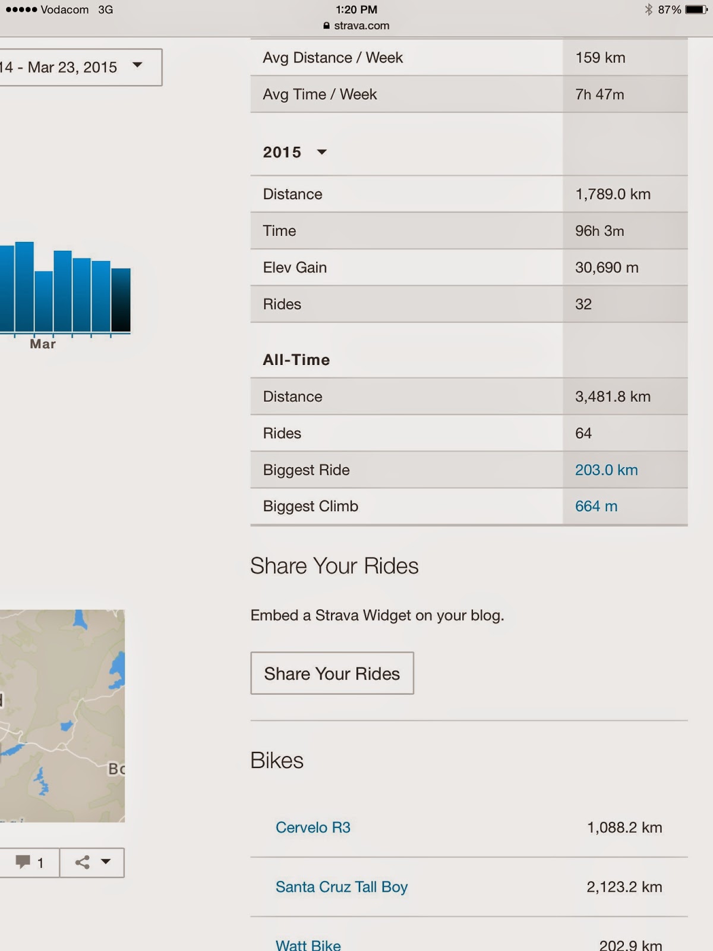Open the Biggest Ride 203.0 km link
Image resolution: width=713 pixels, height=951 pixels.
point(606,470)
